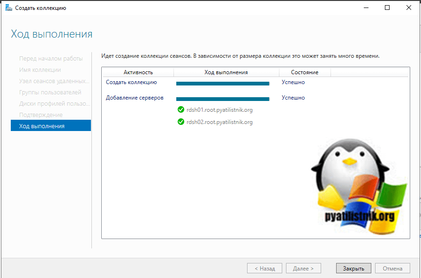Maximize the Создать коллекцию window
The image size is (421, 278).
(x=387, y=8)
